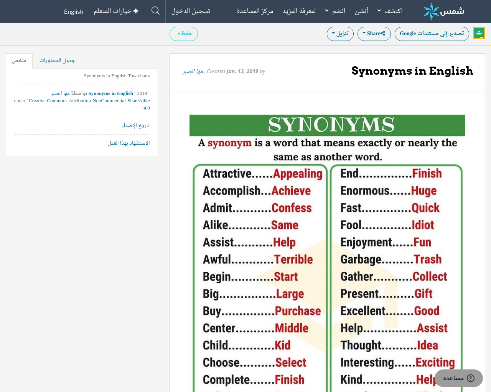Switch to the ملخص summary tab

pyautogui.click(x=19, y=60)
